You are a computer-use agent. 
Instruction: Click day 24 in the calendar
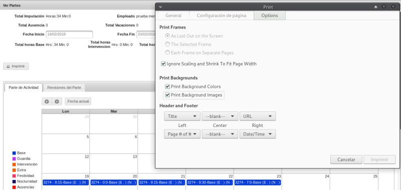(327, 176)
